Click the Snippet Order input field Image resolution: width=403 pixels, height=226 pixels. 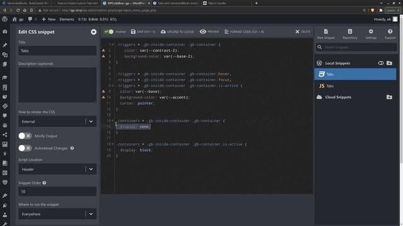57,191
